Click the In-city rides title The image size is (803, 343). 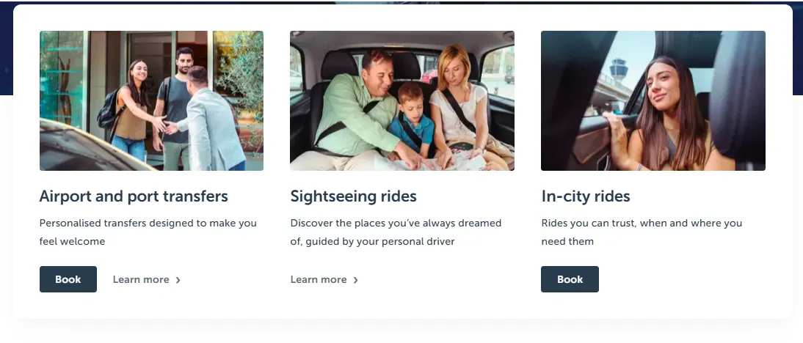coord(585,196)
